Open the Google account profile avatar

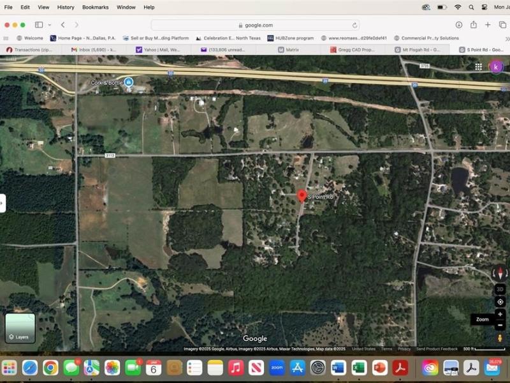point(496,66)
